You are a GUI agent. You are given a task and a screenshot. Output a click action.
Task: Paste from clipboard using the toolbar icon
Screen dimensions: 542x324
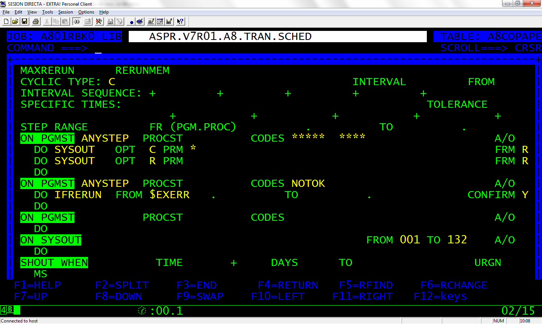pos(64,21)
